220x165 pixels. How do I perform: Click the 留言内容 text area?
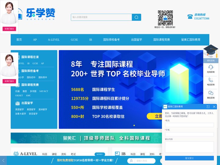pos(189,147)
